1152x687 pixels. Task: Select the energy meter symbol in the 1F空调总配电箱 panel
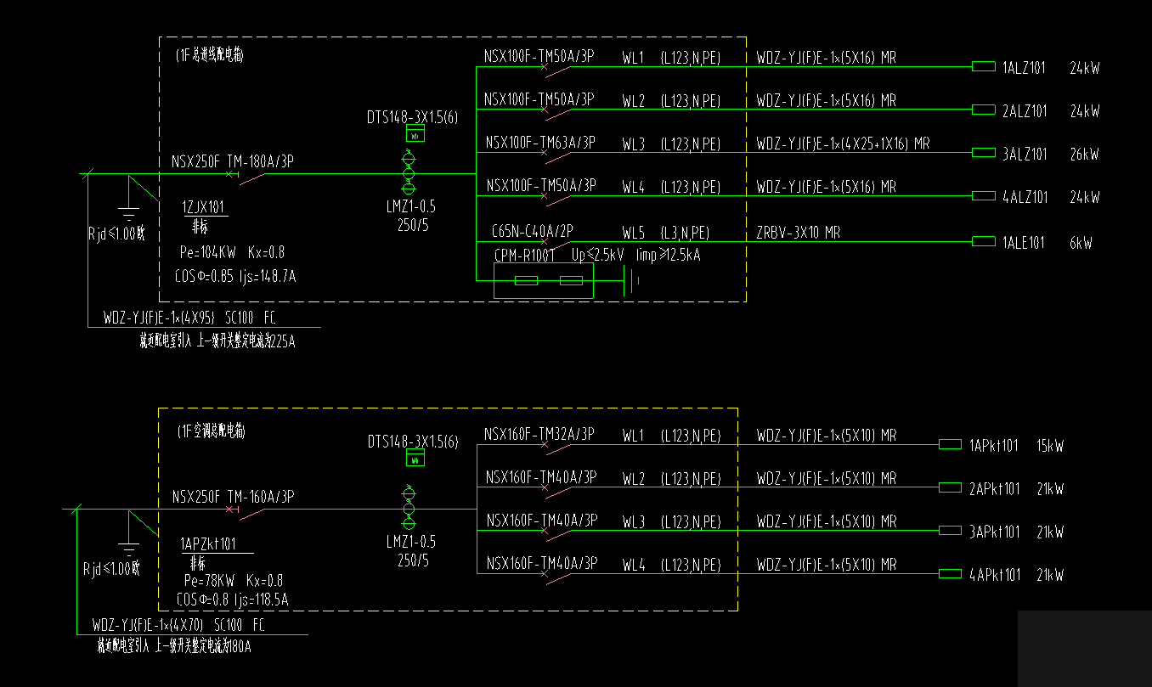415,459
